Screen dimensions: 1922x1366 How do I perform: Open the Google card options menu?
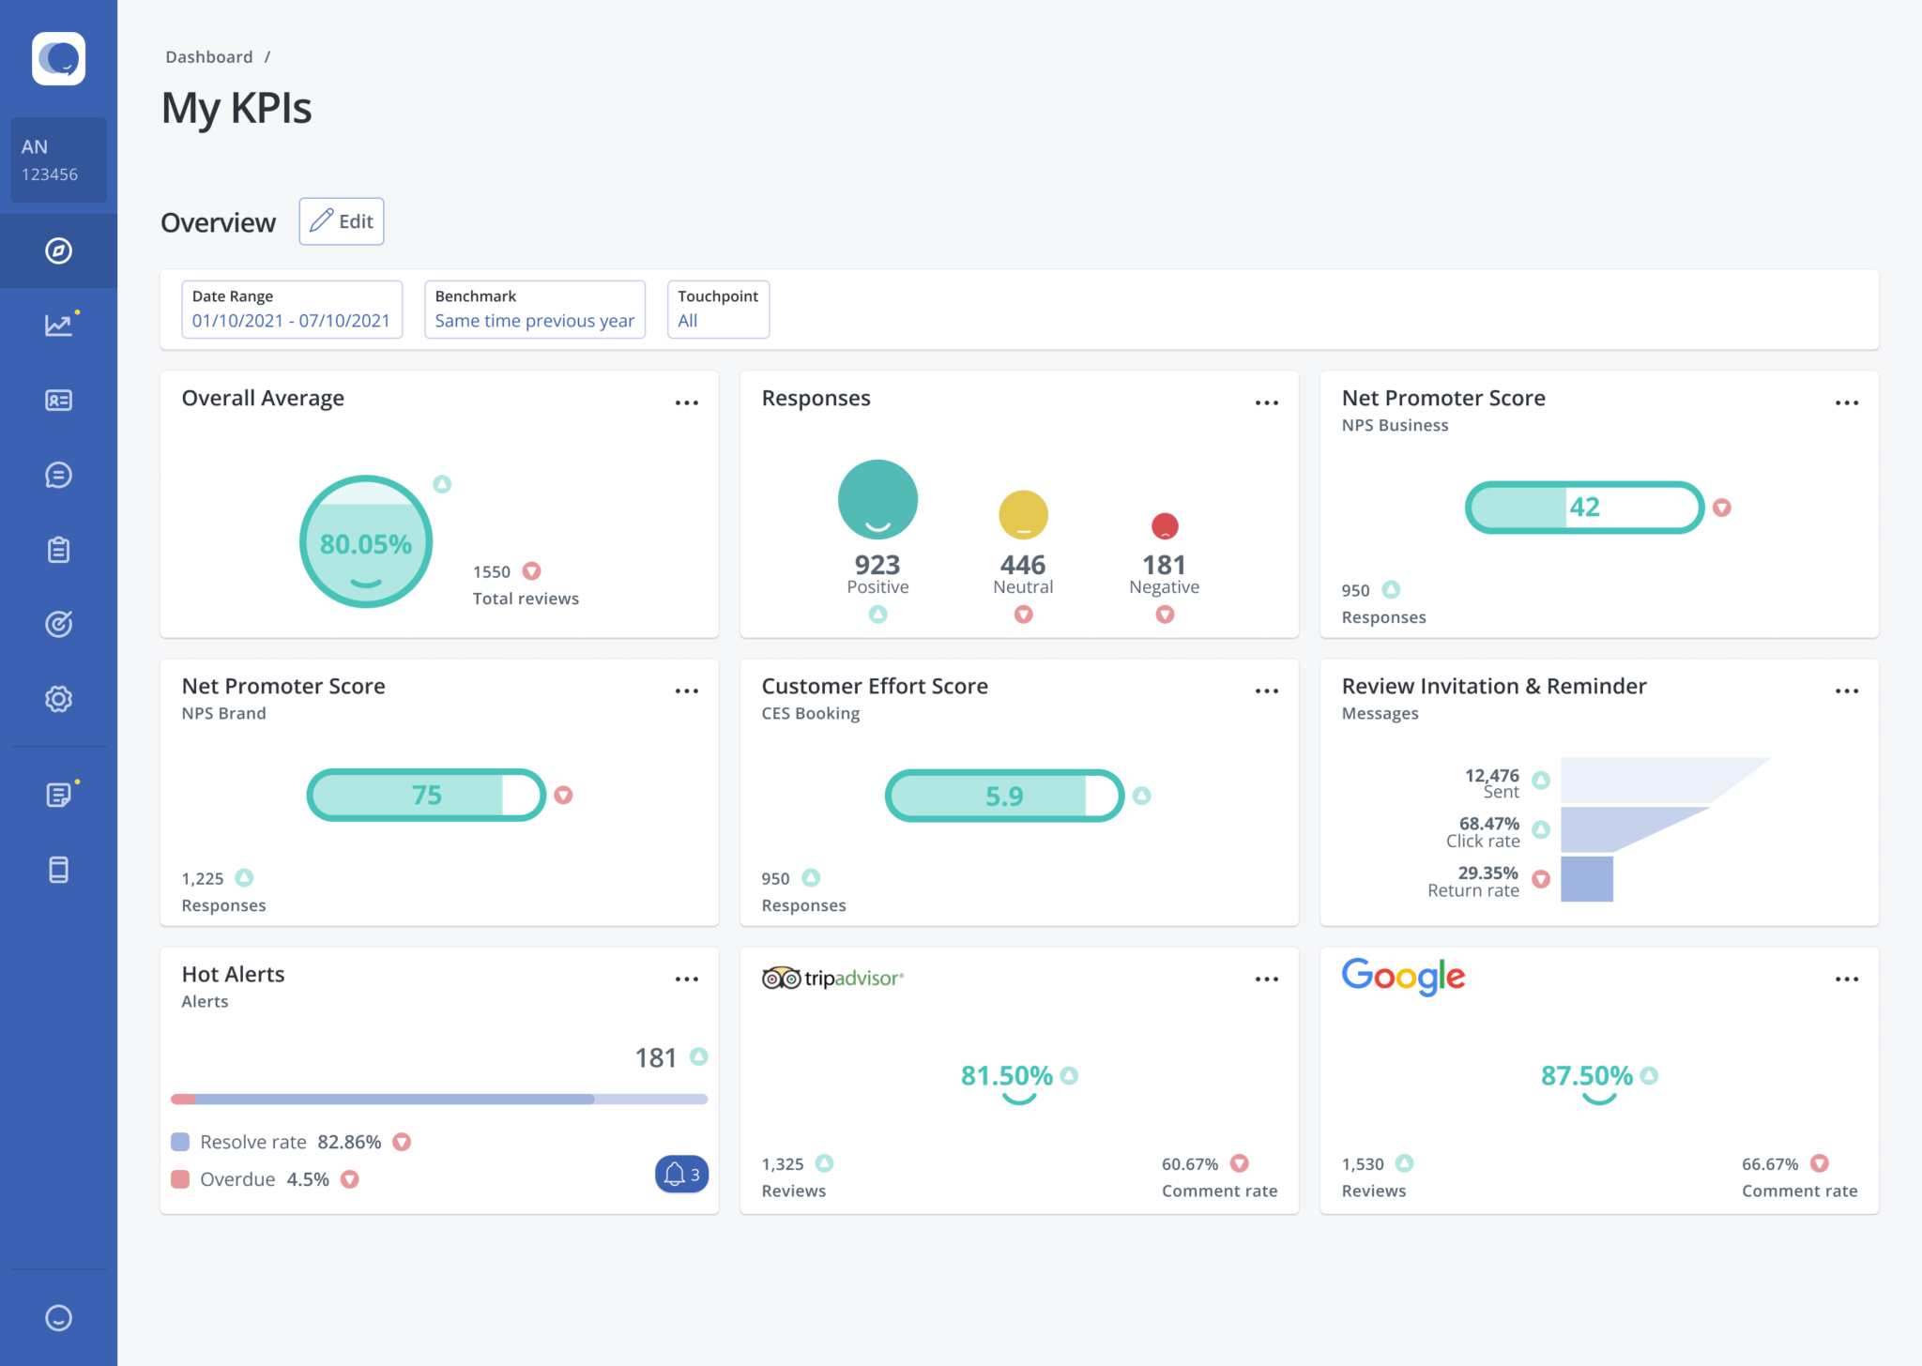[x=1846, y=979]
